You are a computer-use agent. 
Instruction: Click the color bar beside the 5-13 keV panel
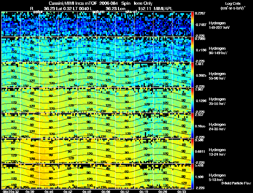(x=192, y=176)
